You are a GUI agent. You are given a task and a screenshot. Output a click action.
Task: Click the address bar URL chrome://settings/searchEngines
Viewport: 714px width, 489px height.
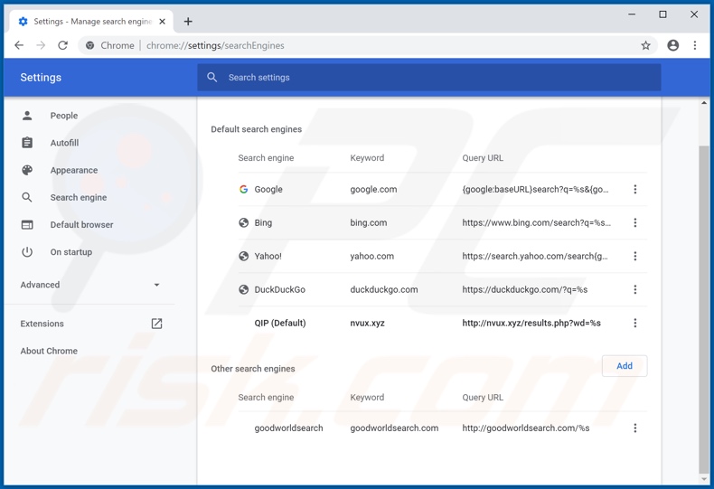tap(215, 45)
